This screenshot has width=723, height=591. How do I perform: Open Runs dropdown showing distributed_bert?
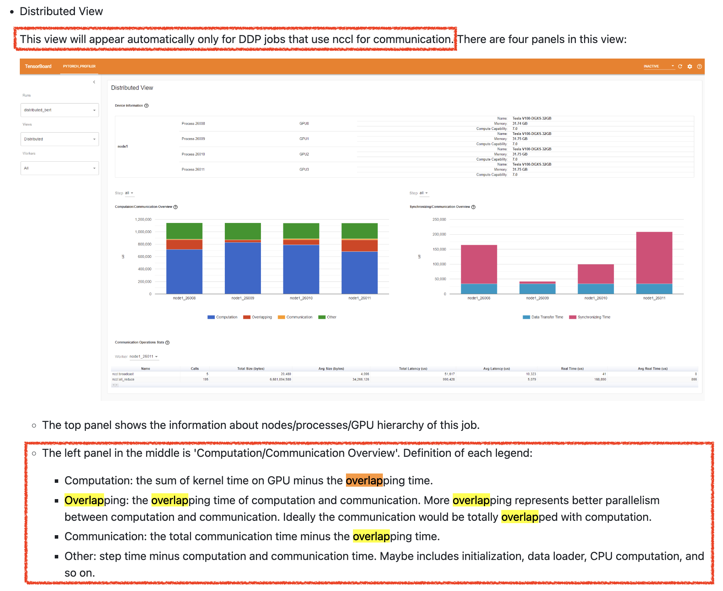(x=59, y=110)
